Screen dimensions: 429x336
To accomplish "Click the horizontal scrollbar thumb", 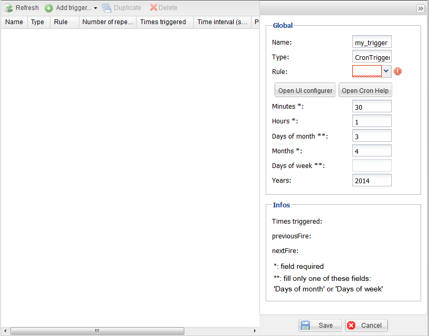I will tap(97, 331).
